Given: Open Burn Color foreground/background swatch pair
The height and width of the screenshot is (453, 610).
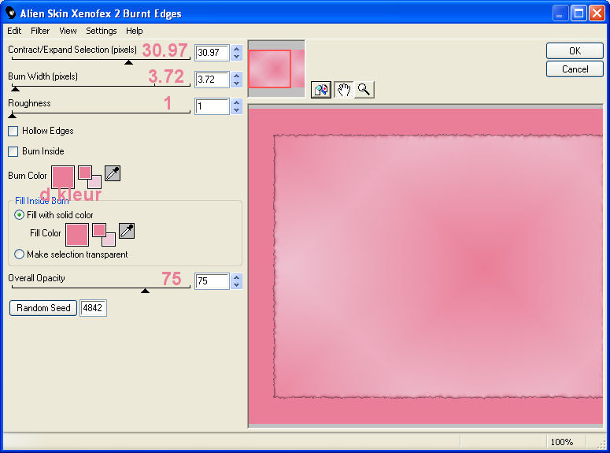Looking at the screenshot, I should (x=90, y=176).
